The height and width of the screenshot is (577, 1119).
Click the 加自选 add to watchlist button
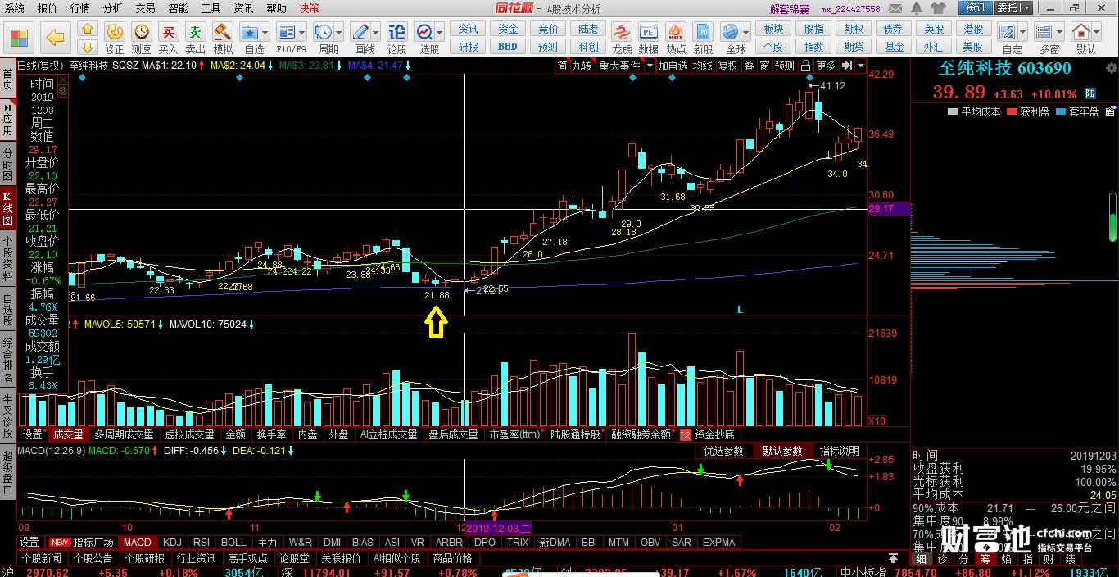point(673,66)
